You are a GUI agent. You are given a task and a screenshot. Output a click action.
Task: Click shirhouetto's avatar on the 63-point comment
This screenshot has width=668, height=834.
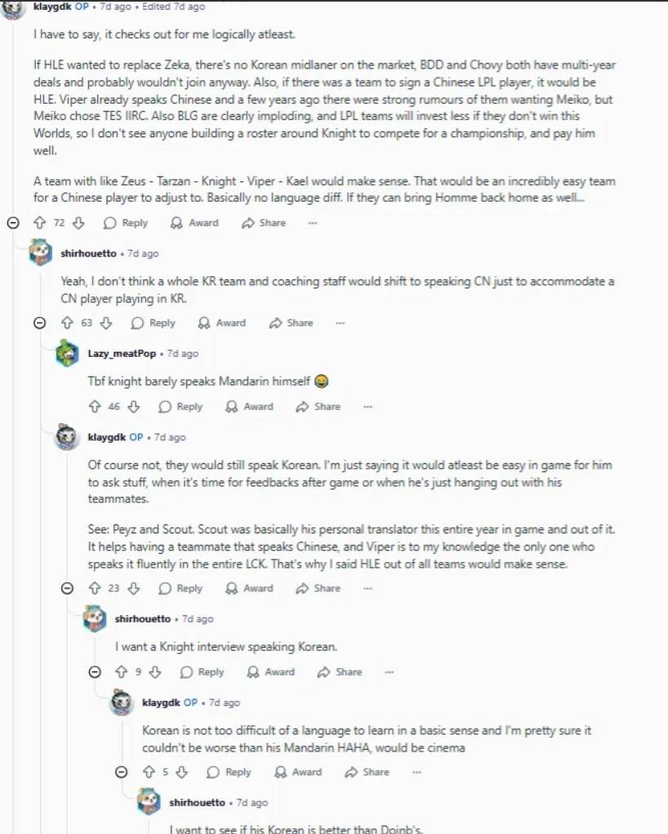point(40,253)
